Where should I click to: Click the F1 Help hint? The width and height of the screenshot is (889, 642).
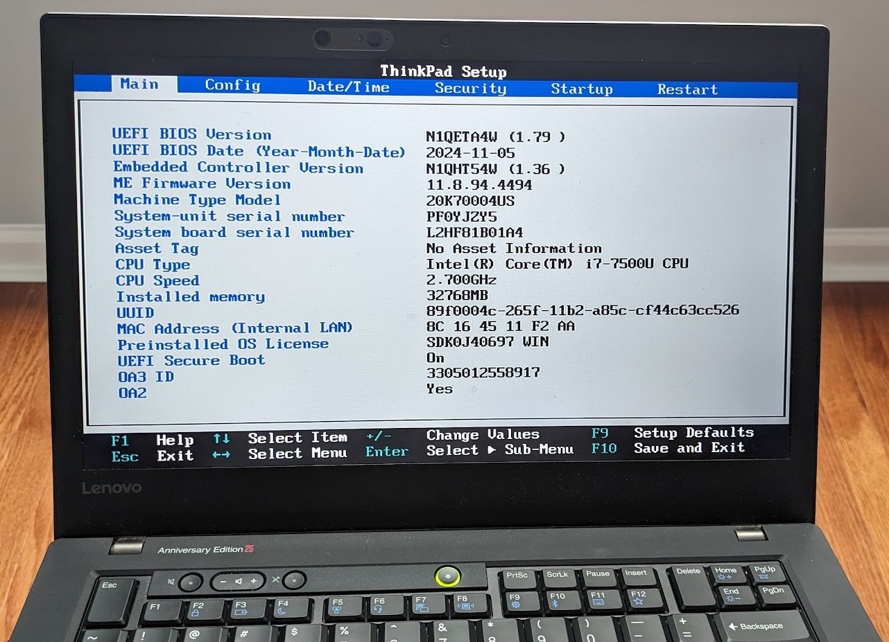[153, 440]
